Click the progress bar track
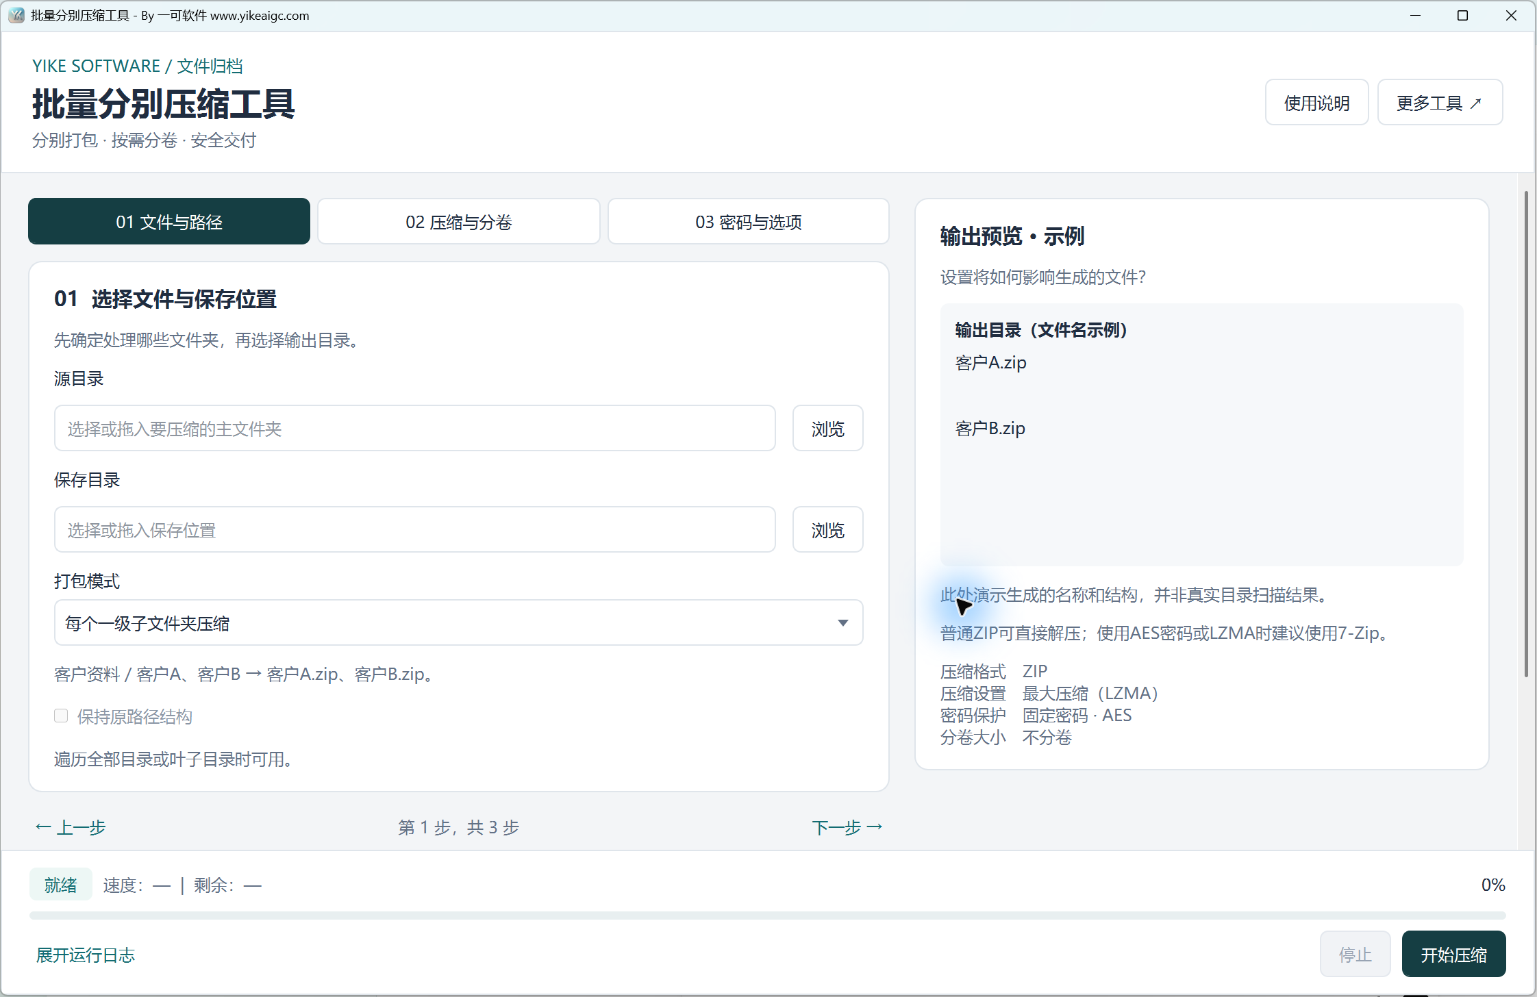The width and height of the screenshot is (1537, 997). coord(767,916)
